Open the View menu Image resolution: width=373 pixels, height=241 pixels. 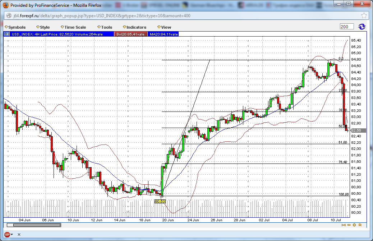click(x=166, y=27)
